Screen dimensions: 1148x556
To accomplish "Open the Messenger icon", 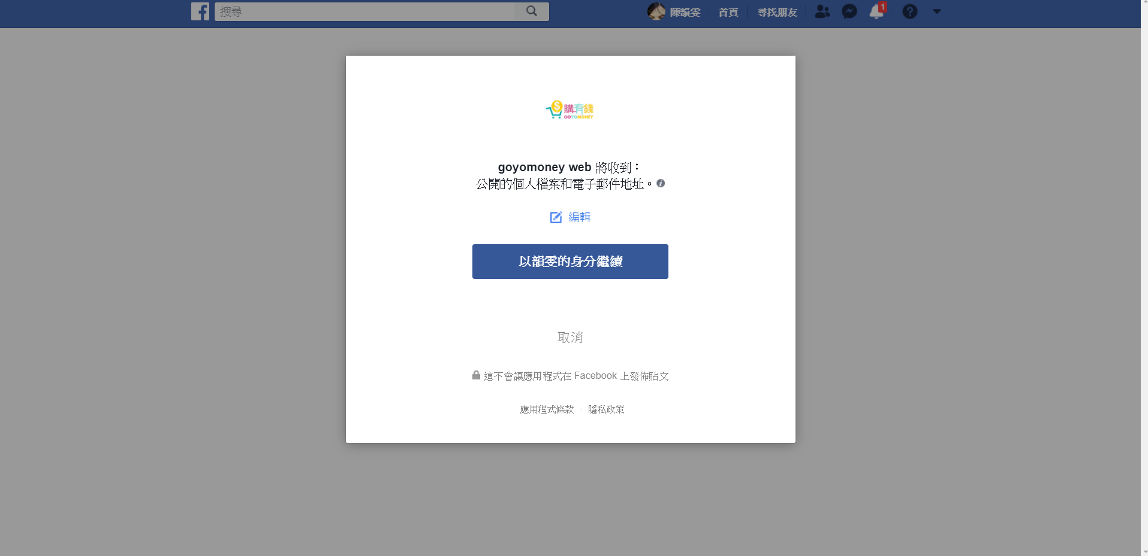I will tap(849, 11).
